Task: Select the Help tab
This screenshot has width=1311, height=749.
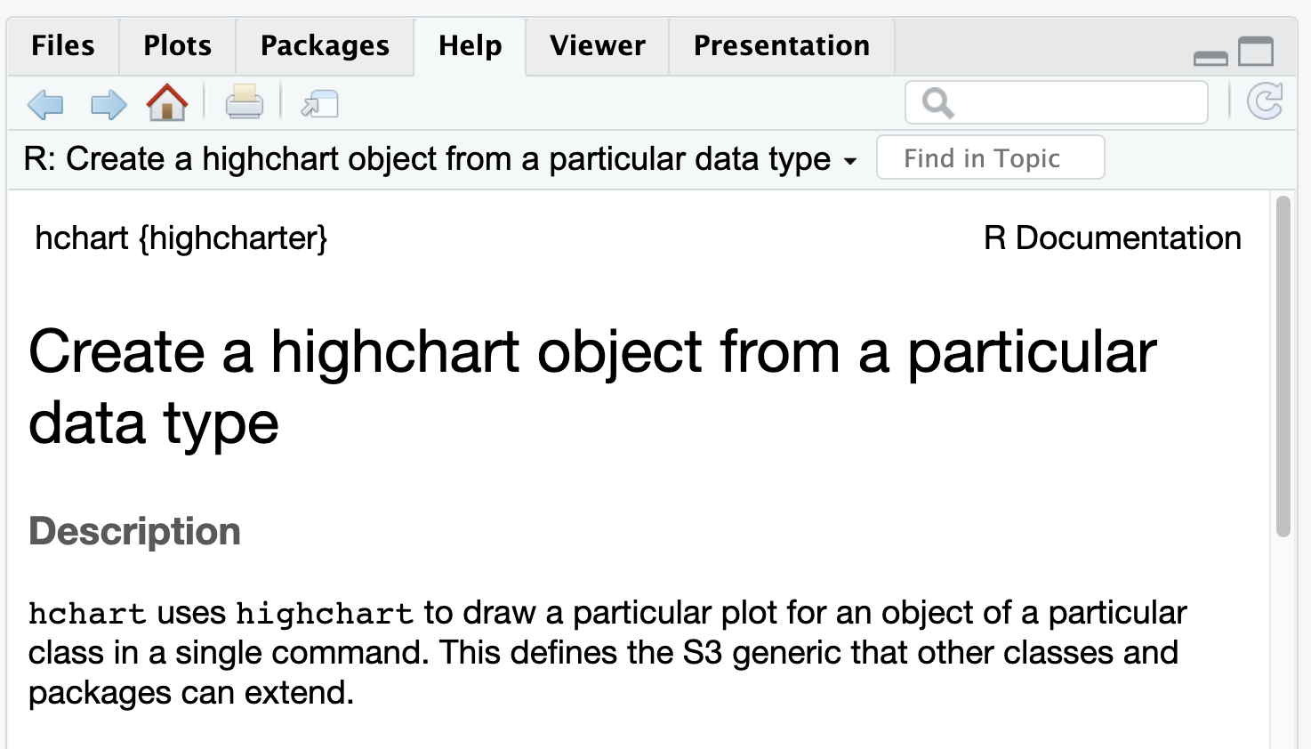Action: click(470, 45)
